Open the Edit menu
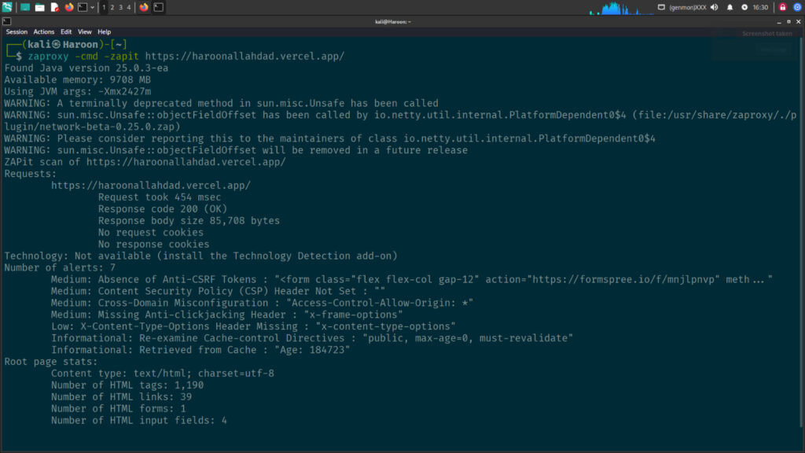The image size is (805, 453). coord(66,31)
